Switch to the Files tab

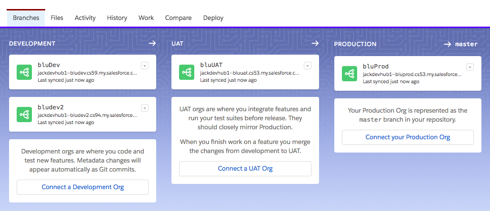click(57, 18)
